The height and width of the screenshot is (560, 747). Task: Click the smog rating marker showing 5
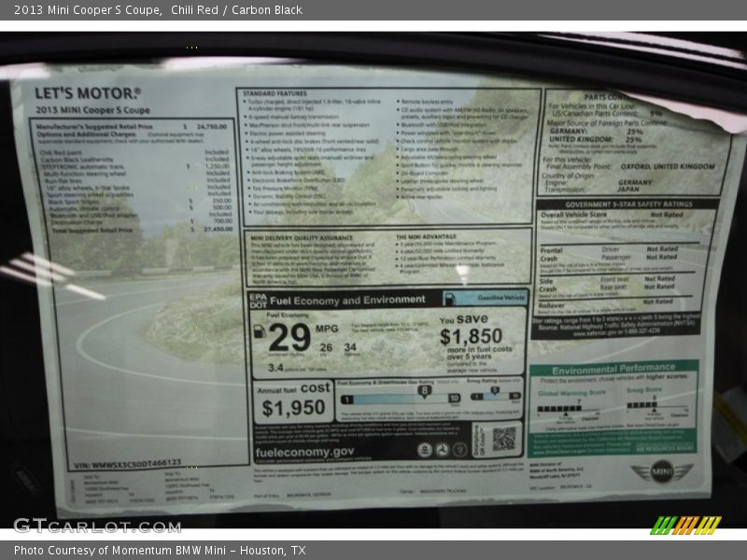tap(495, 390)
